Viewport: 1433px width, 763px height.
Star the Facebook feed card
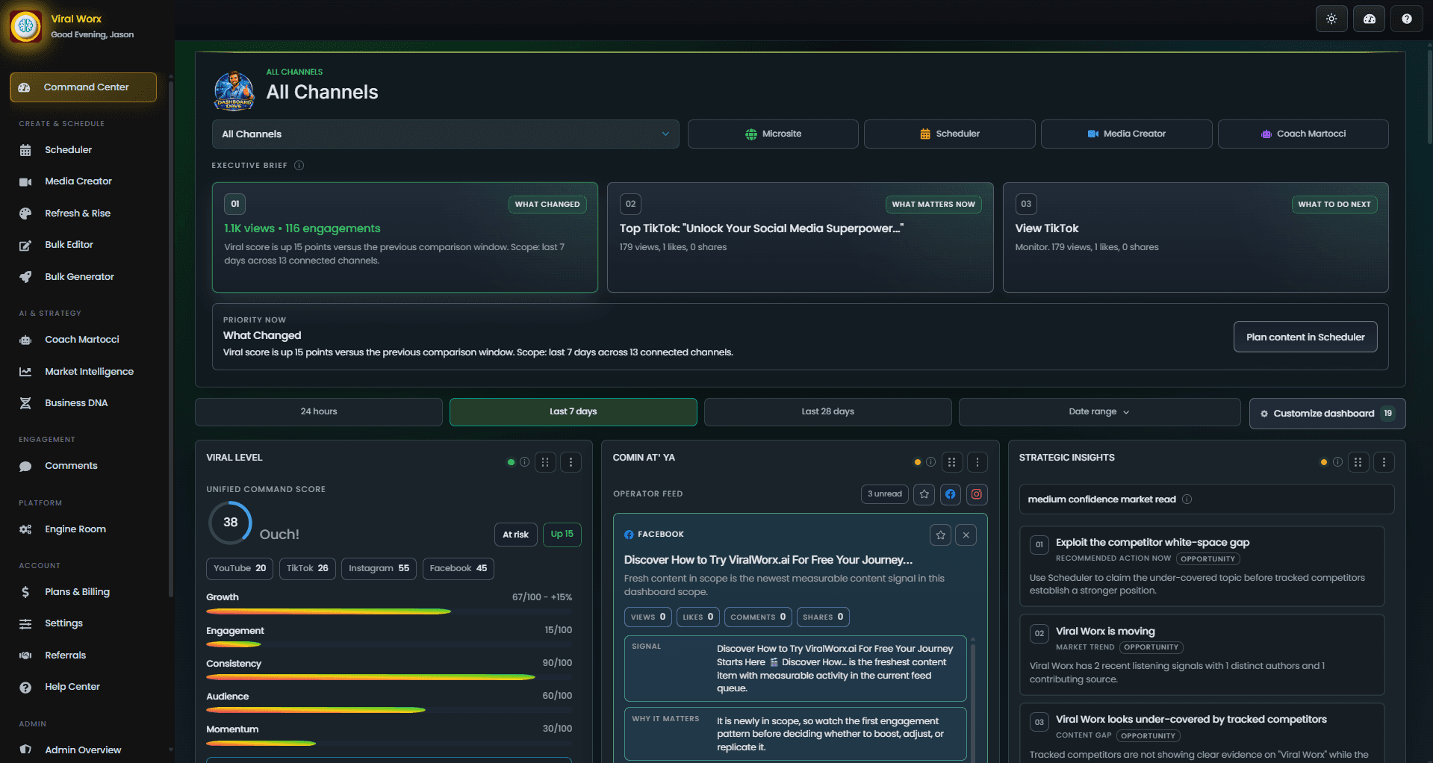tap(941, 535)
